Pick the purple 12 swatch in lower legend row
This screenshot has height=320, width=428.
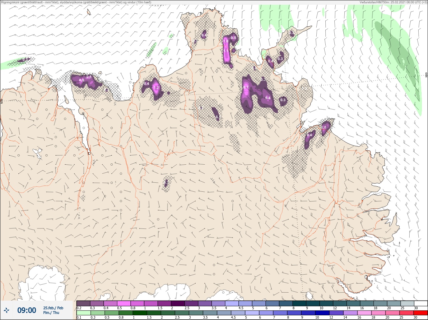click(336, 313)
